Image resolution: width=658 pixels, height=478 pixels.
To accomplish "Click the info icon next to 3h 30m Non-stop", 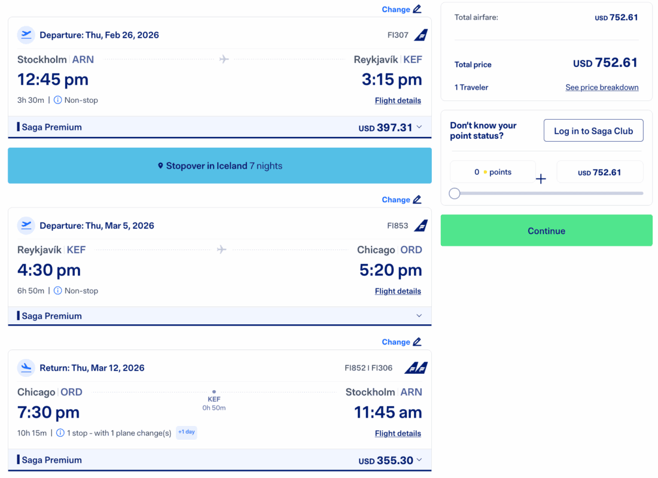I will click(58, 101).
